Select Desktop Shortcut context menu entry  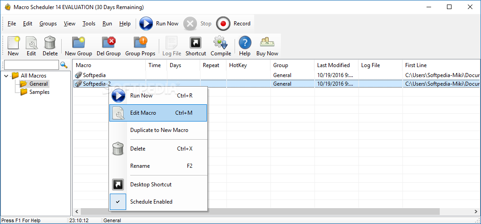coord(158,185)
